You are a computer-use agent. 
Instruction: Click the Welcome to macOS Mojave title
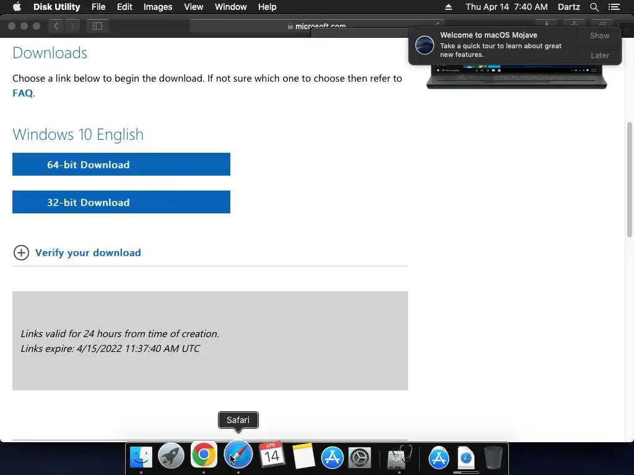(489, 35)
